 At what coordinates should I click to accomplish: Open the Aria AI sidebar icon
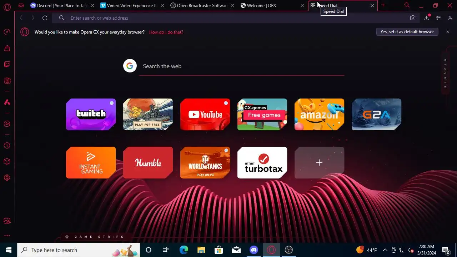(x=7, y=102)
